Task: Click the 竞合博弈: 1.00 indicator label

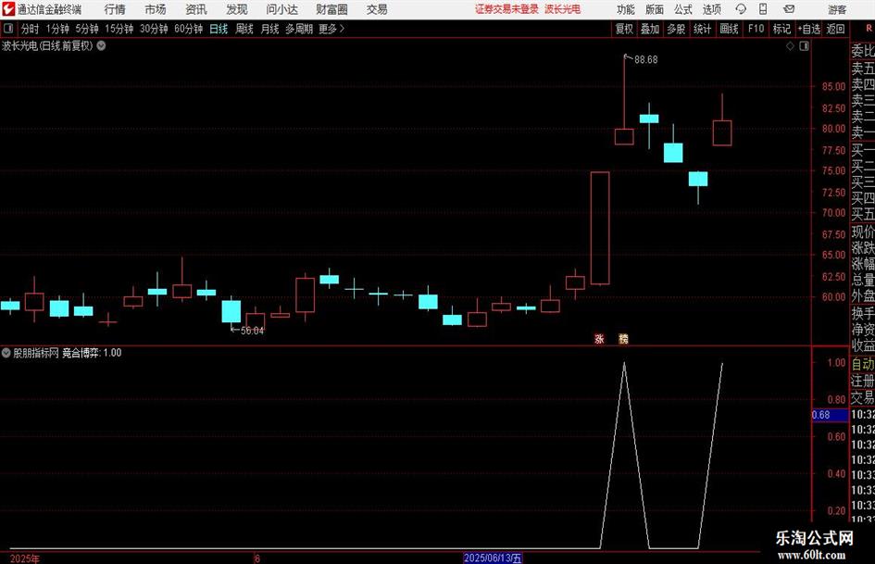Action: [92, 352]
